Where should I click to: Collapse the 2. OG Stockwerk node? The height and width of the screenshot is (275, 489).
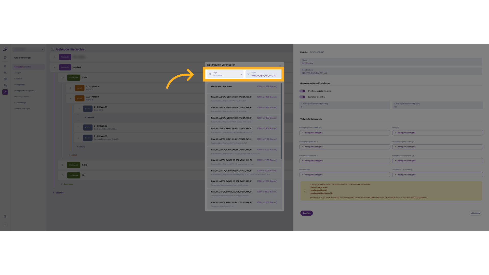(63, 78)
